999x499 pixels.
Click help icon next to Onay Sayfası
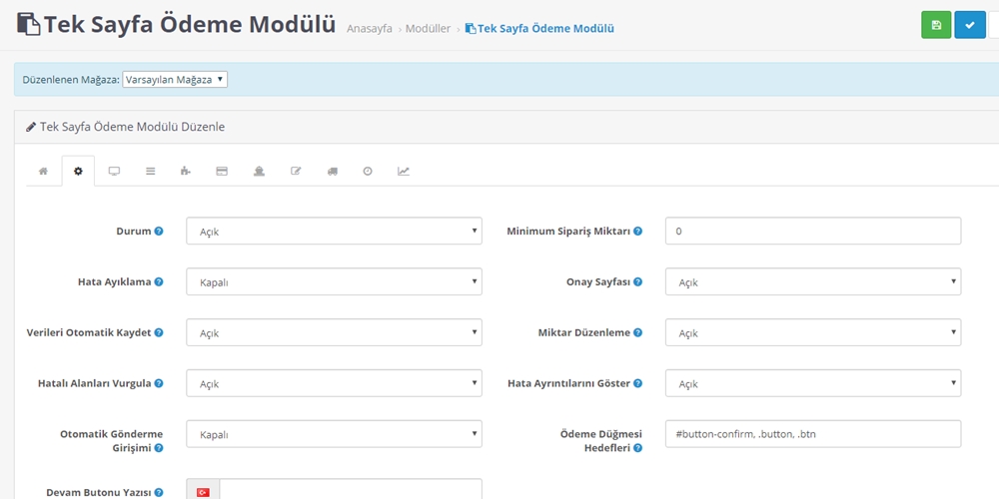pos(637,282)
